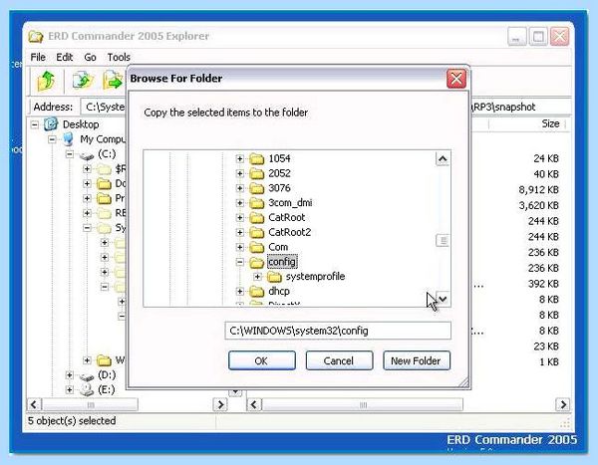Select the 1054 folder icon in dialog

pyautogui.click(x=257, y=158)
